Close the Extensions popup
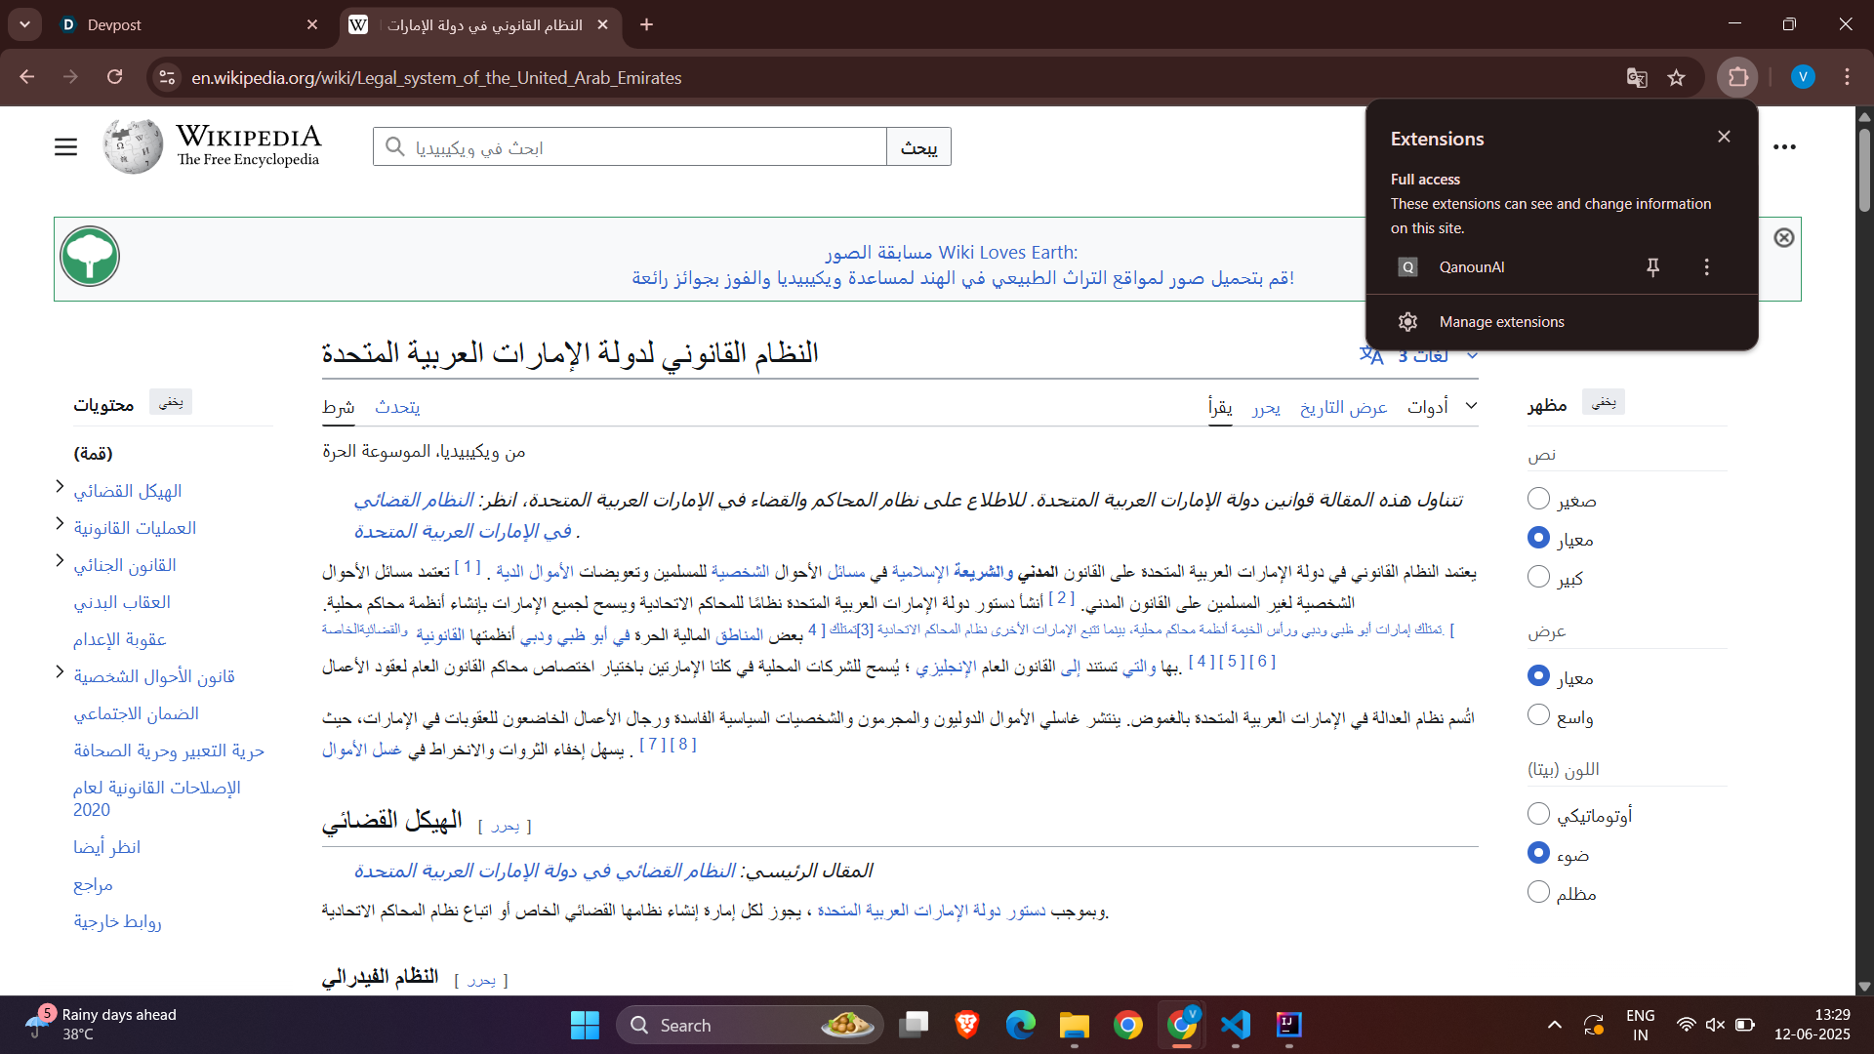The width and height of the screenshot is (1874, 1054). point(1724,137)
